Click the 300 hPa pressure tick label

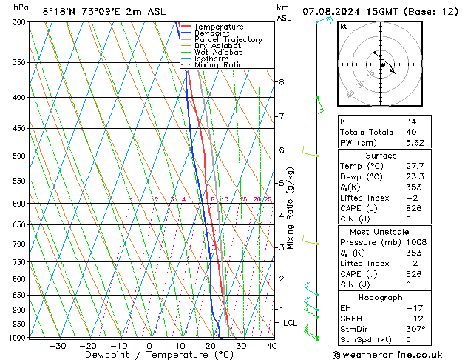click(19, 22)
